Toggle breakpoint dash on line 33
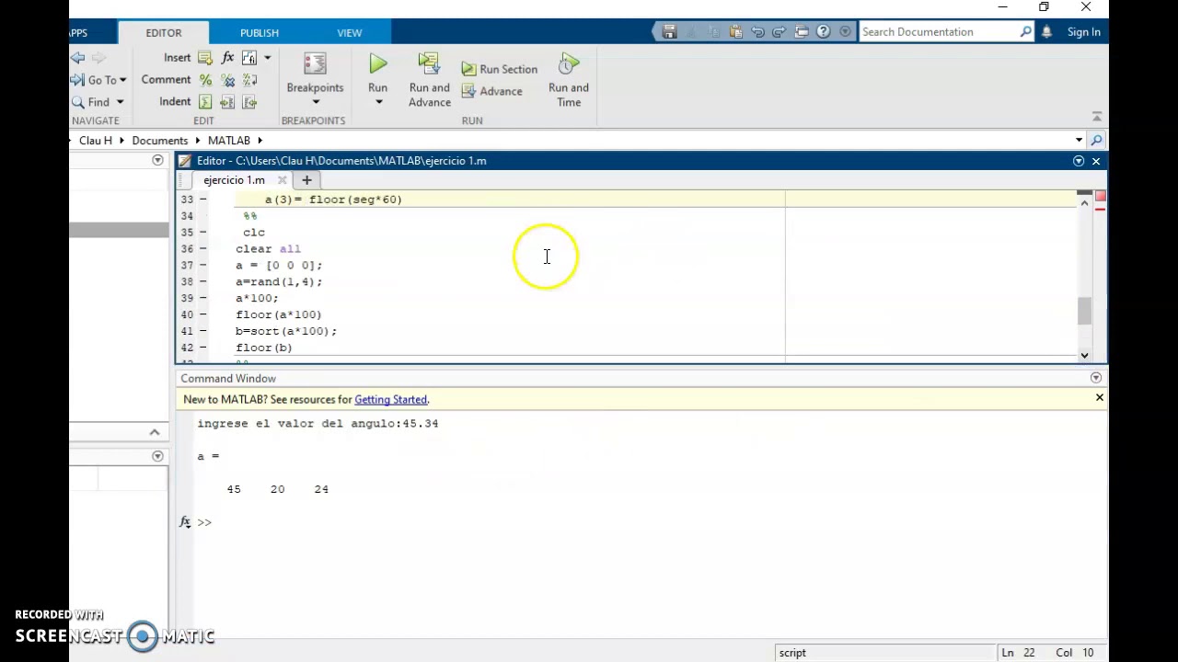This screenshot has width=1178, height=662. (202, 200)
